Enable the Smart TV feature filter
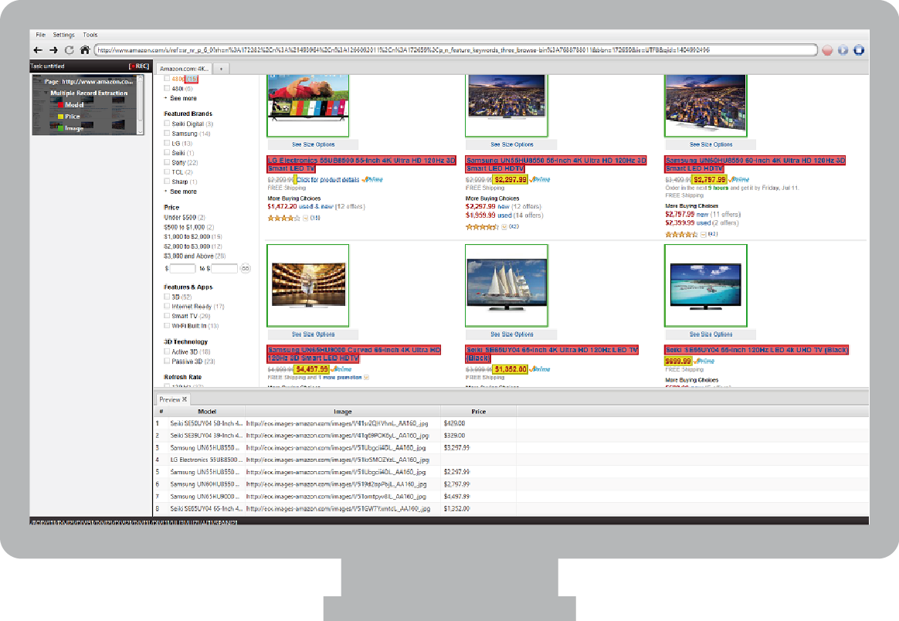The image size is (899, 621). (x=167, y=315)
